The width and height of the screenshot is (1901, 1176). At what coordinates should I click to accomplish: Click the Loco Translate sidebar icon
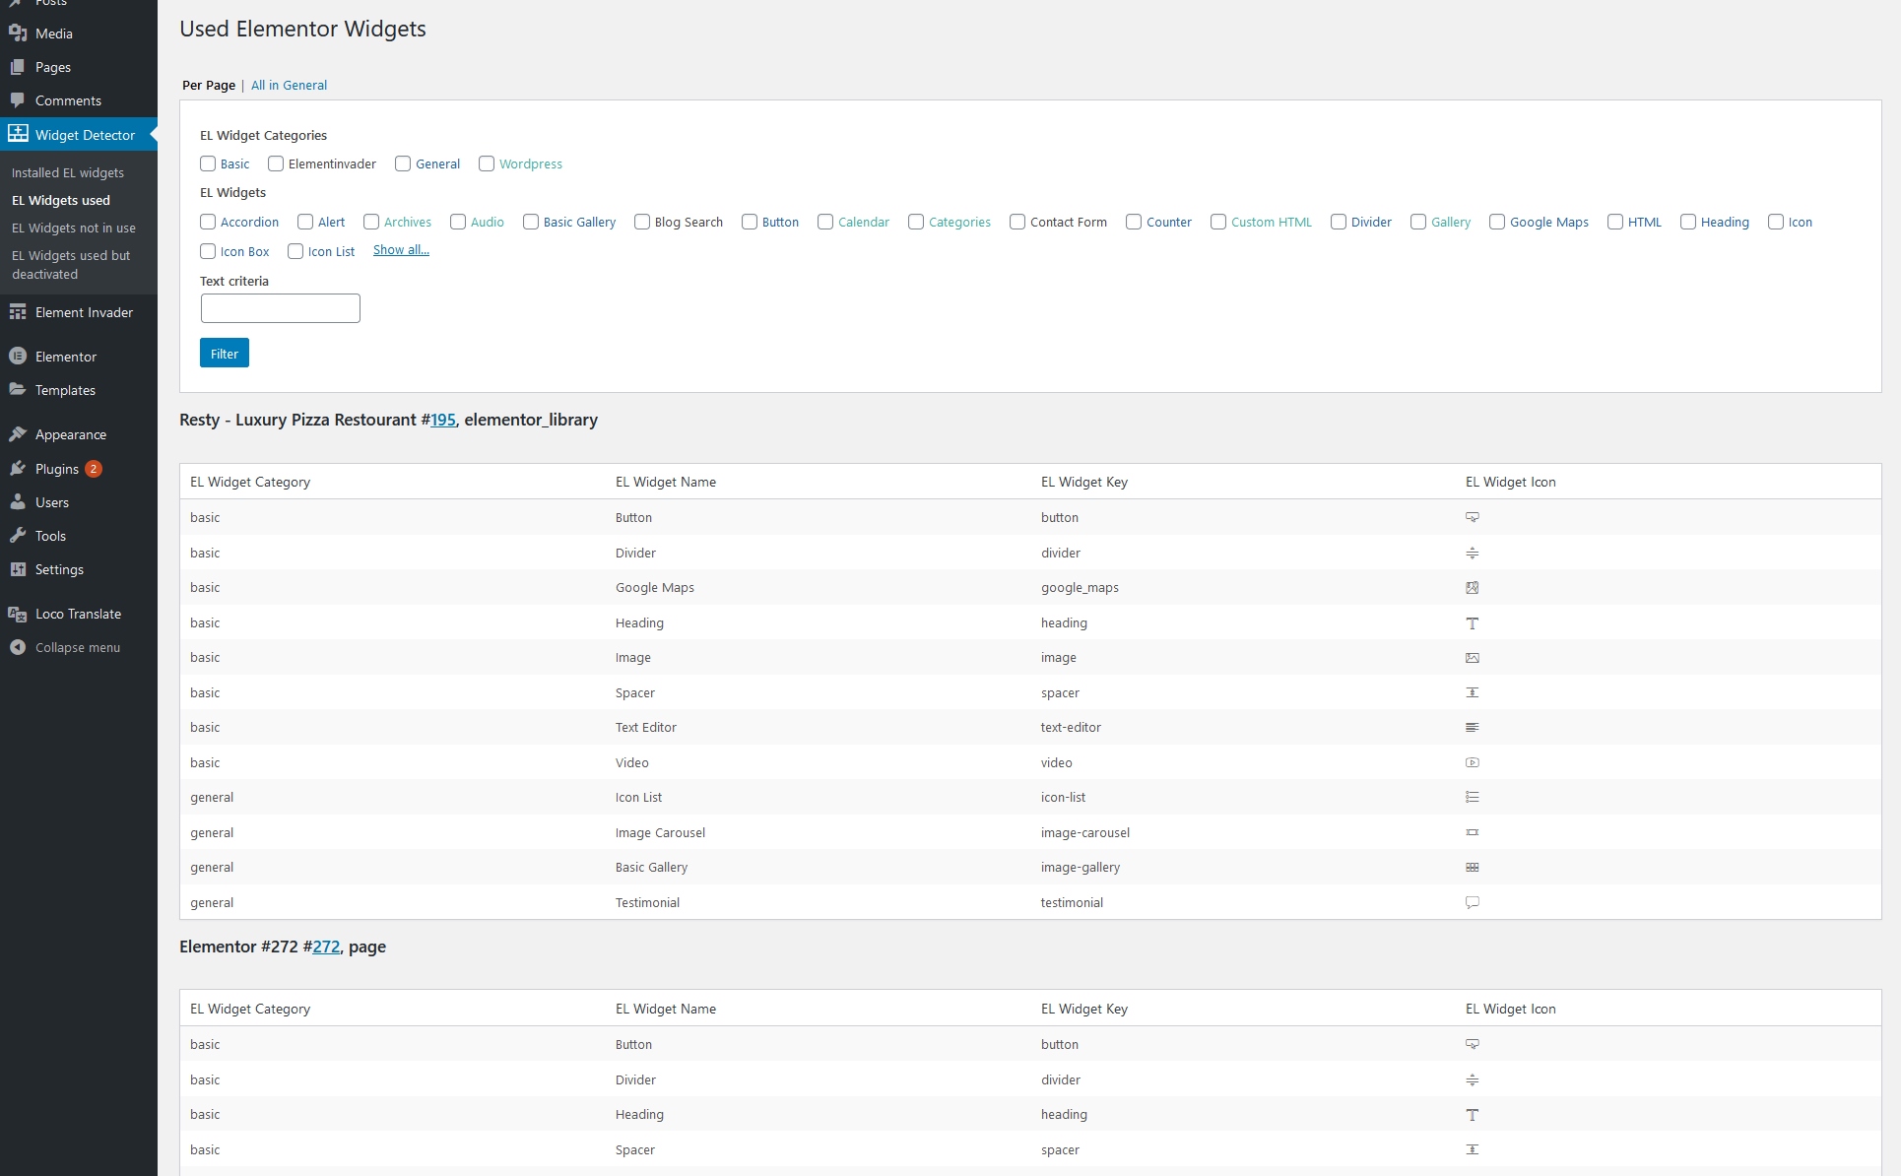tap(18, 614)
